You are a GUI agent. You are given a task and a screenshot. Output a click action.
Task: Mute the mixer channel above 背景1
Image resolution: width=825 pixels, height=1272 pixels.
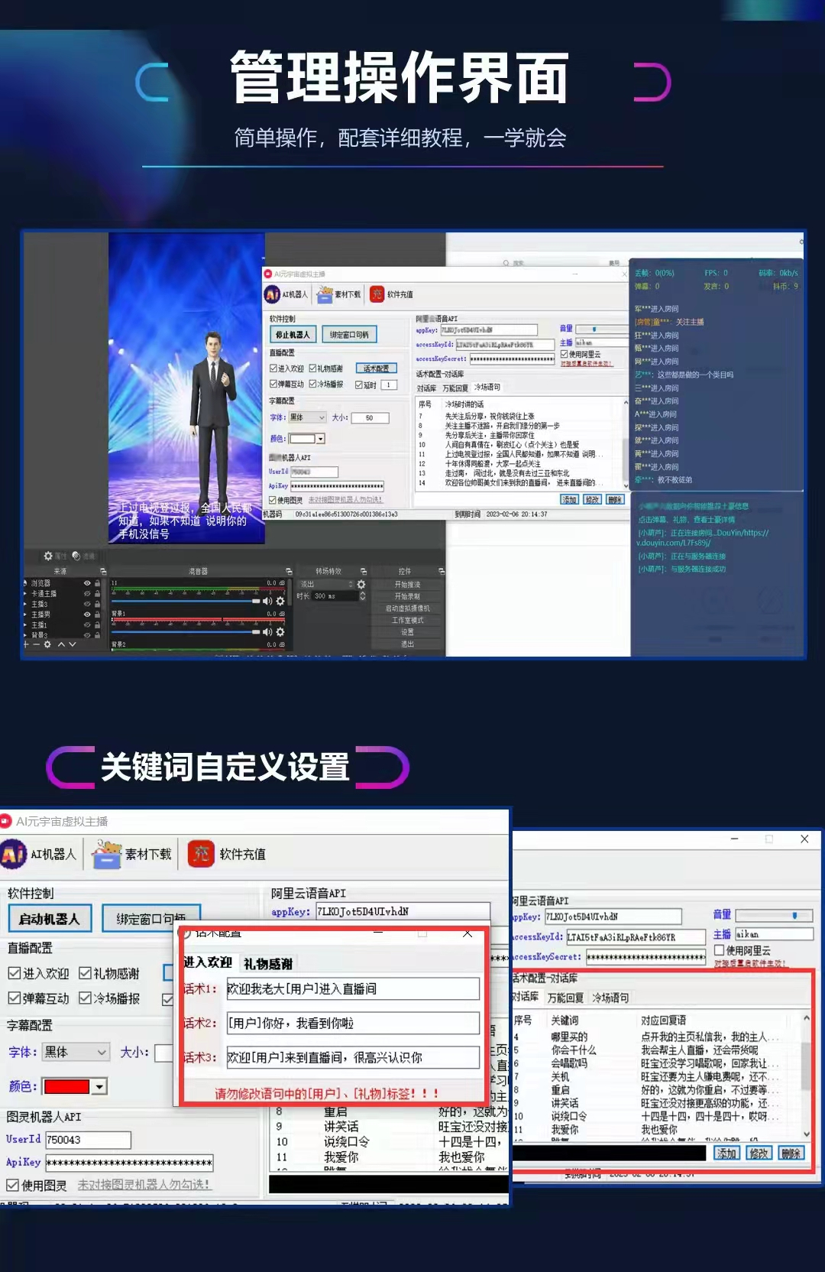coord(267,601)
